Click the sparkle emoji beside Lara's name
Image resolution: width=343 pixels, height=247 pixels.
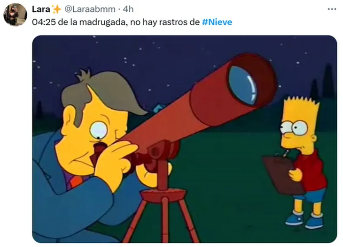[x=57, y=9]
